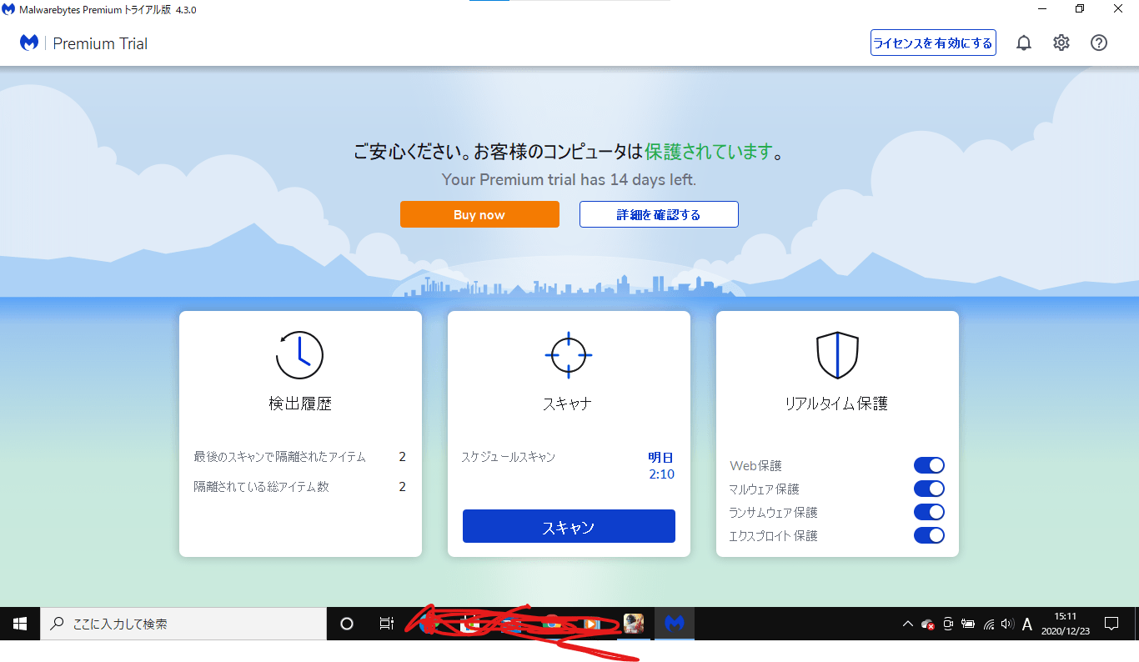The width and height of the screenshot is (1139, 662).
Task: Click the orange Buy now button
Action: [x=479, y=214]
